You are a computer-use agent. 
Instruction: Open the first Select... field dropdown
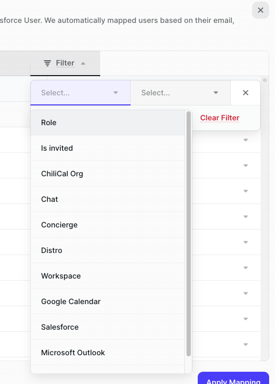coord(80,93)
